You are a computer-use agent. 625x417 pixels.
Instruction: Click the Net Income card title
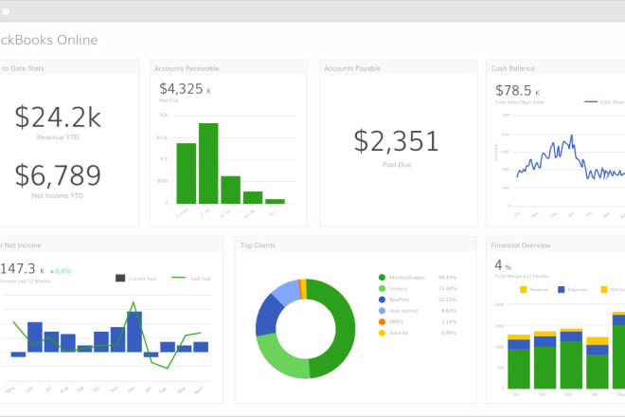pos(21,245)
